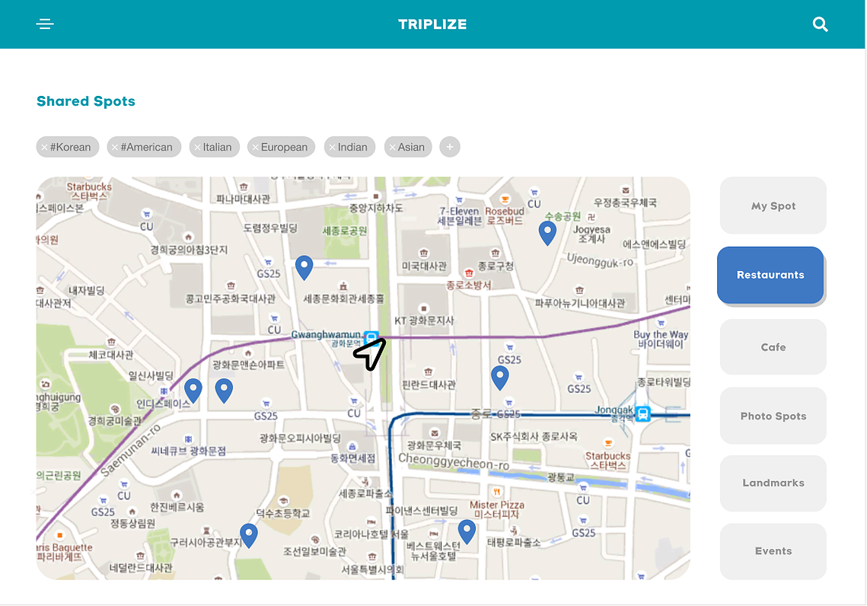The image size is (867, 606).
Task: Click the Ujeongguk-ro street label
Action: pos(600,260)
